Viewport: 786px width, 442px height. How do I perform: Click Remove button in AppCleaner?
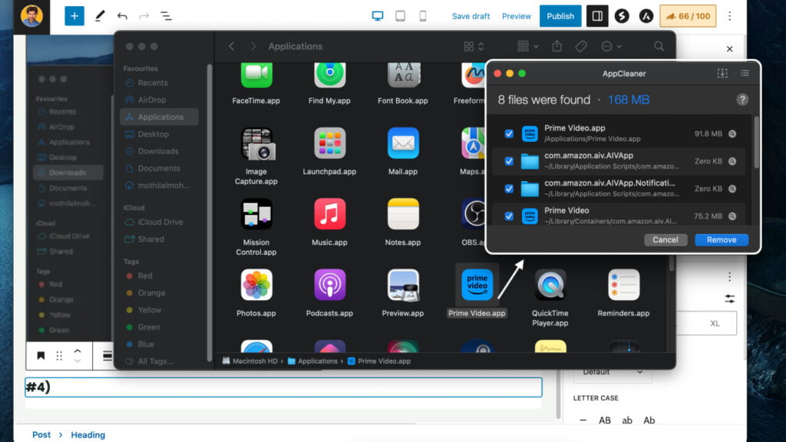(x=722, y=239)
